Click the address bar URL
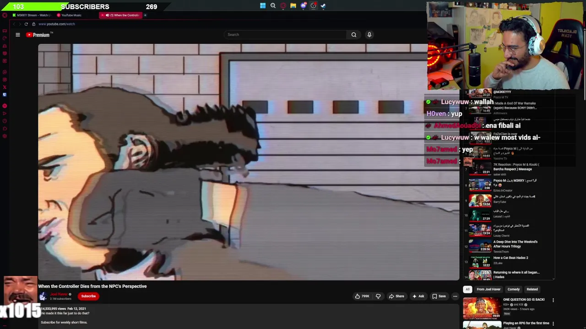This screenshot has width=586, height=329. click(57, 24)
